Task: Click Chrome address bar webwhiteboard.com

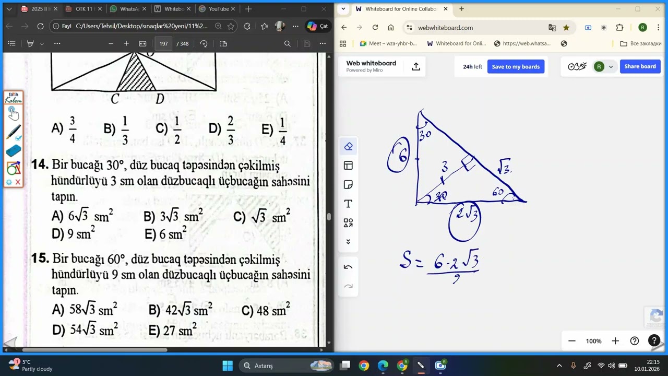Action: pyautogui.click(x=445, y=28)
